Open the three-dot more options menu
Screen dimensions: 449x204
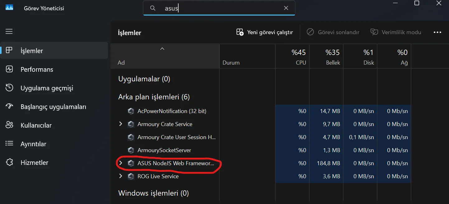[x=437, y=32]
